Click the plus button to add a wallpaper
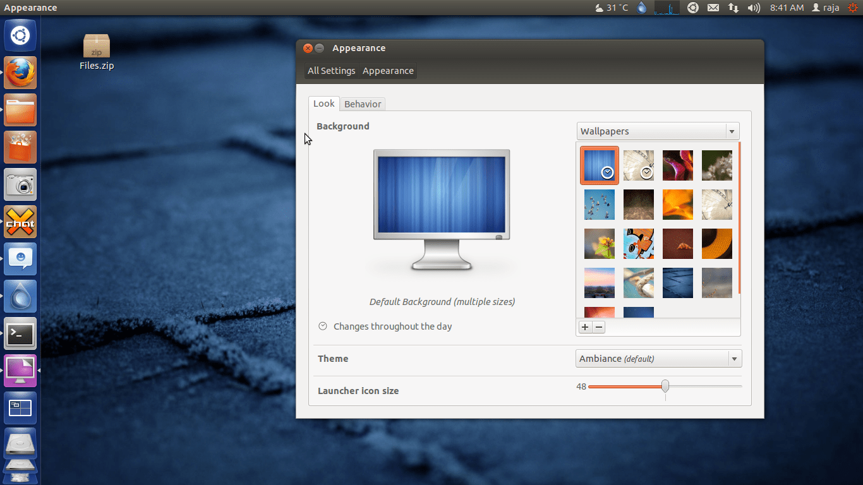The image size is (863, 485). pos(585,327)
